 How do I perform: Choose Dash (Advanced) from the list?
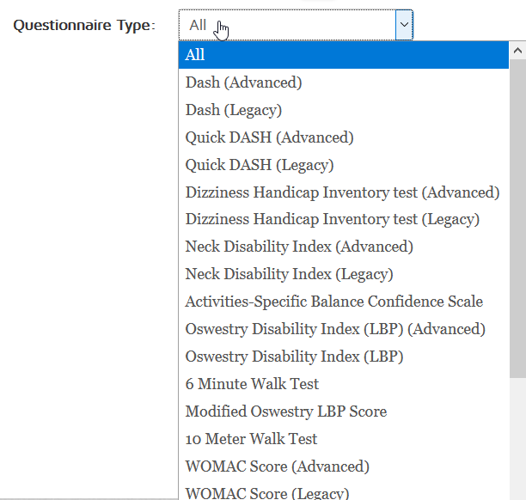(243, 82)
